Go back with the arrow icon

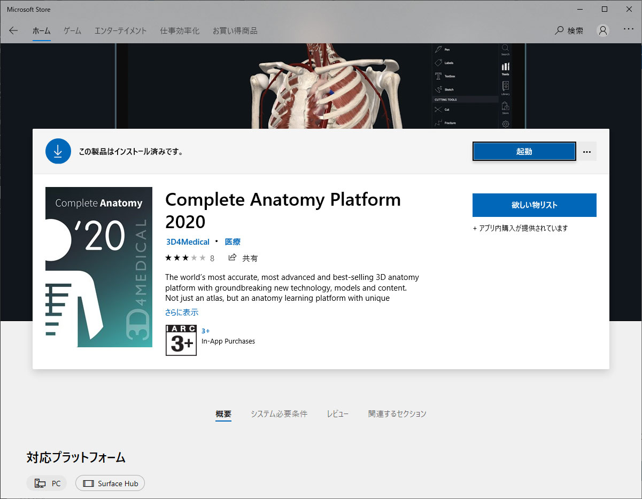(x=14, y=30)
